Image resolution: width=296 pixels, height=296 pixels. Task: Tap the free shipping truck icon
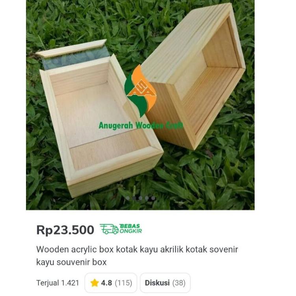pyautogui.click(x=109, y=229)
